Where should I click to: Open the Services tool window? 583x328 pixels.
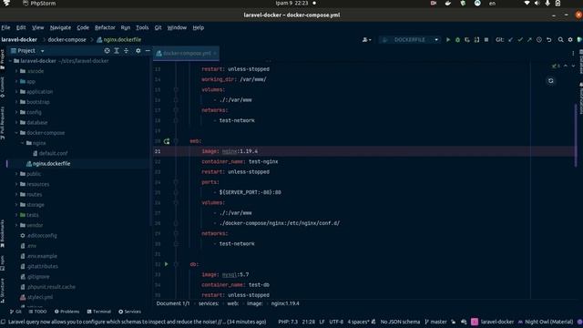[x=129, y=312]
